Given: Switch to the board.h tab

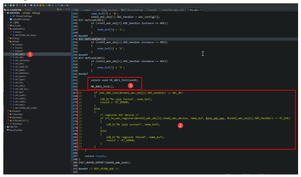Looking at the screenshot, I should (152, 10).
